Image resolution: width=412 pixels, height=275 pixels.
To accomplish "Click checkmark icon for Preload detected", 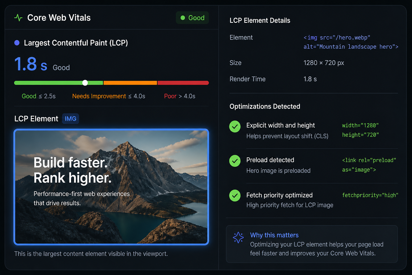I will coord(235,161).
